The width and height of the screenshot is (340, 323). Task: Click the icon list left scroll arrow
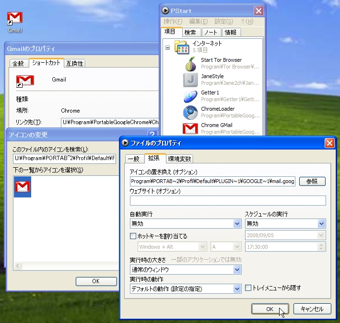coord(18,265)
